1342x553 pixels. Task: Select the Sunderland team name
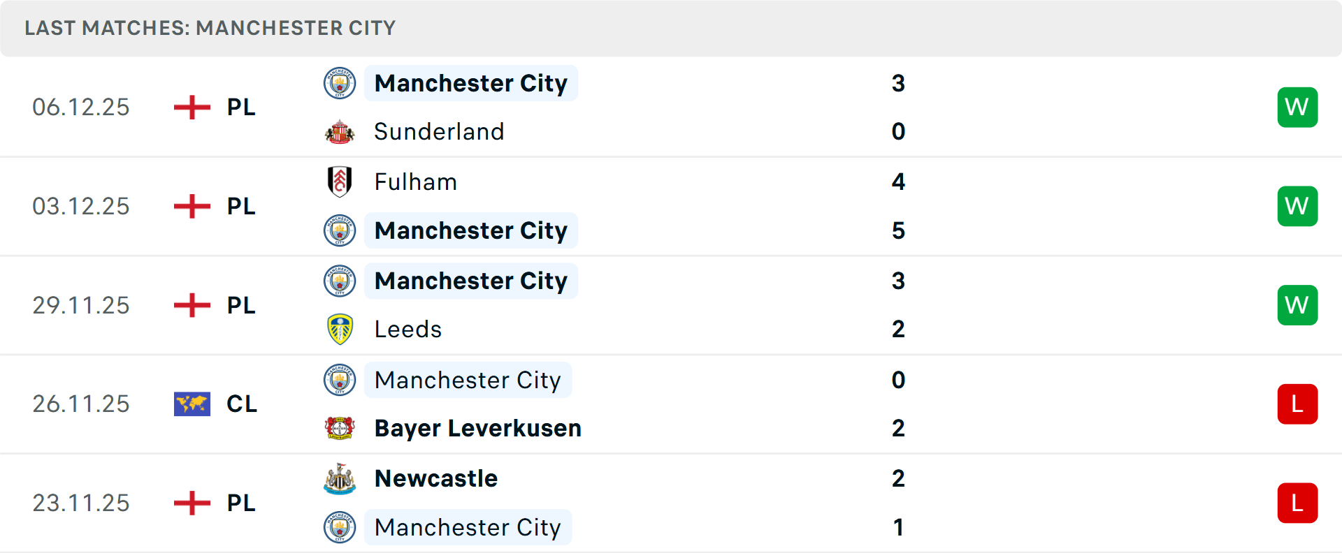(439, 132)
